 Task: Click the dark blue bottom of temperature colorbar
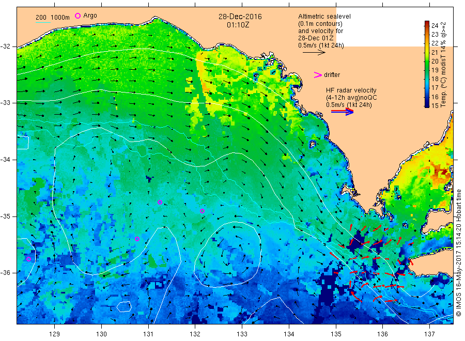(427, 105)
